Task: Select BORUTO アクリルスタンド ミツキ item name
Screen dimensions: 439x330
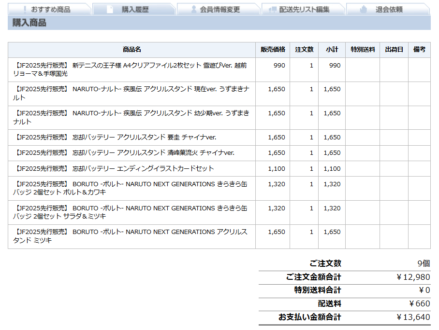Action: [x=130, y=236]
